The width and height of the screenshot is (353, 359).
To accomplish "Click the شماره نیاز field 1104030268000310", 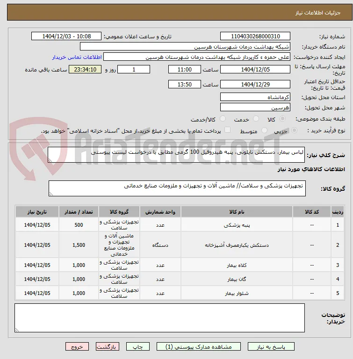I will 255,36.
